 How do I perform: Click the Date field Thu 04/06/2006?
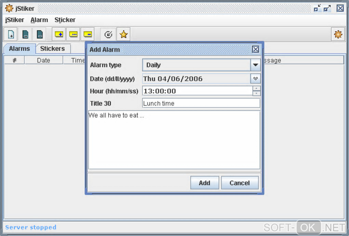[196, 79]
